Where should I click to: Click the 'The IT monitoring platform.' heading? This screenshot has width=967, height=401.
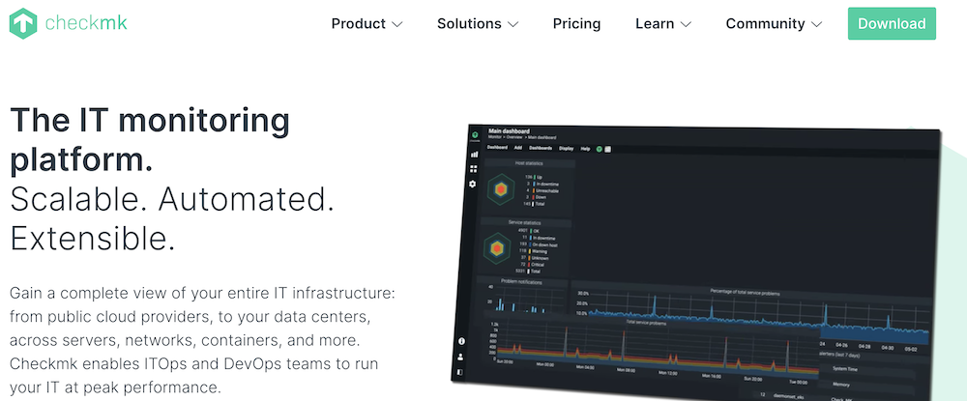pyautogui.click(x=150, y=140)
